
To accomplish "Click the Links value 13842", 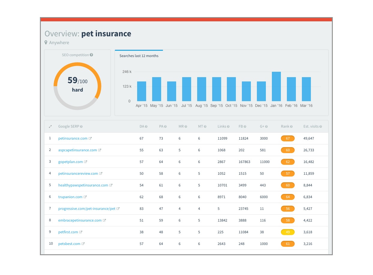I will (222, 220).
